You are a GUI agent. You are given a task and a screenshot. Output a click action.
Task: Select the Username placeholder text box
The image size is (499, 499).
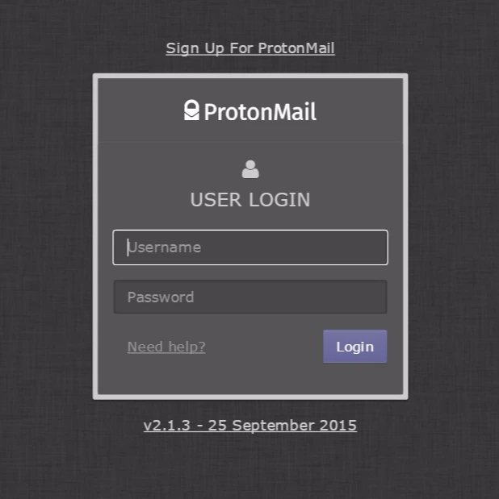[x=250, y=247]
